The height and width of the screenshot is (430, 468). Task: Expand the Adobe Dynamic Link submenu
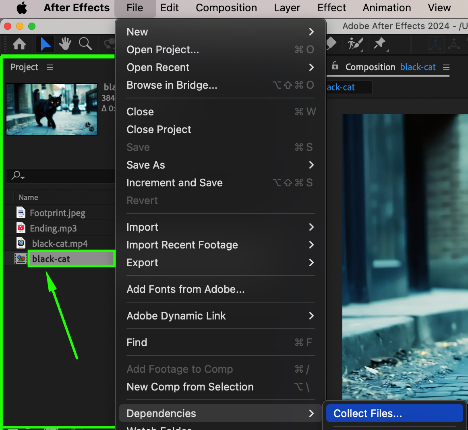(221, 316)
